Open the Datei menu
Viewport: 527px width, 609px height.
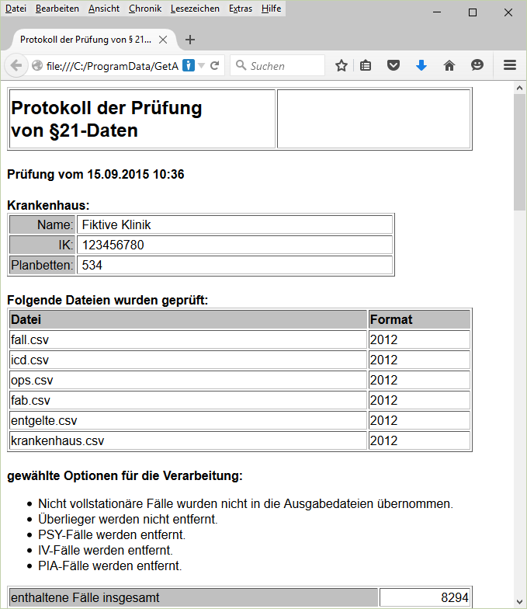[x=16, y=8]
